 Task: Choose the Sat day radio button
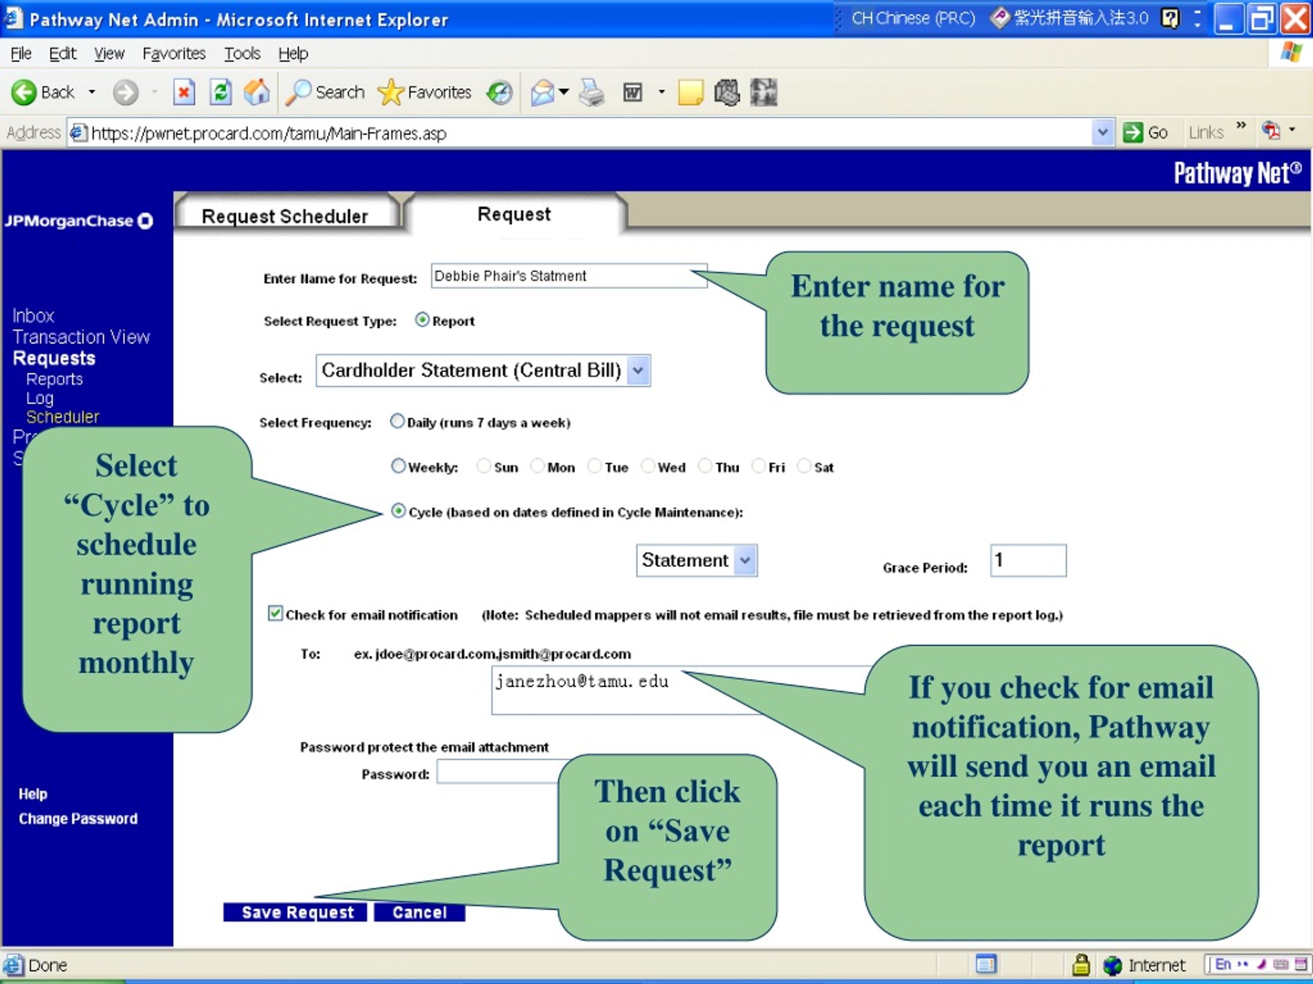(804, 465)
